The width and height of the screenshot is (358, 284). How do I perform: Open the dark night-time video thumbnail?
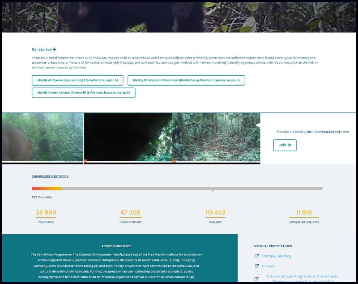tap(128, 138)
